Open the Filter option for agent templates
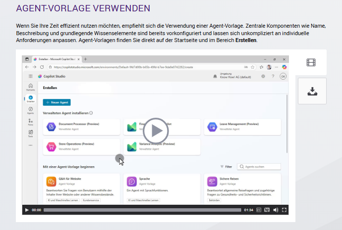 click(x=226, y=167)
